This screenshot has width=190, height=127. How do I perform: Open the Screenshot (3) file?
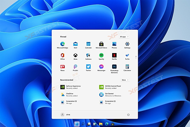(68, 102)
